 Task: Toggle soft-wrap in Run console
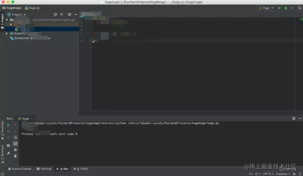[x=15, y=137]
